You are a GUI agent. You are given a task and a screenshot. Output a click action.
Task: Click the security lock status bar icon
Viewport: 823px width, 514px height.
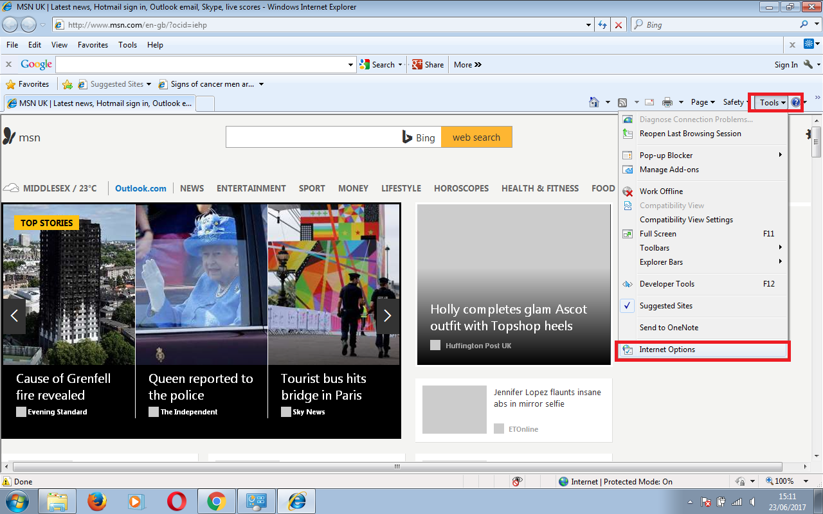coord(739,481)
